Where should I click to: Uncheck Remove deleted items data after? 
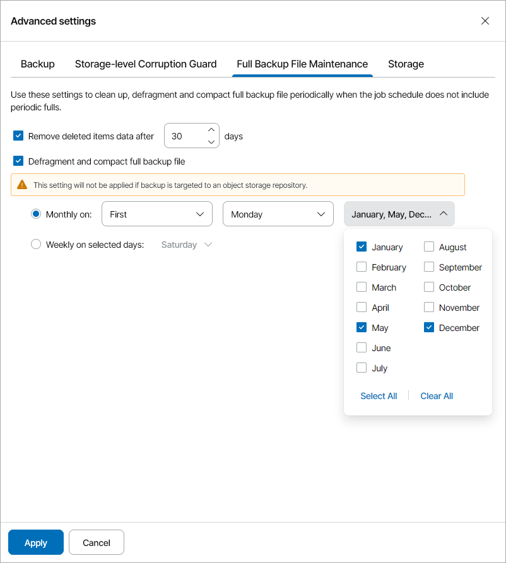[18, 136]
